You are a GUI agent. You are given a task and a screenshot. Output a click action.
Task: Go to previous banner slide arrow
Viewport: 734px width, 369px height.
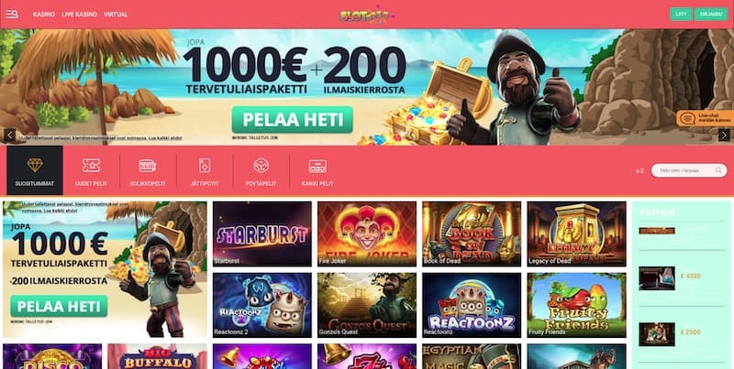click(x=10, y=136)
